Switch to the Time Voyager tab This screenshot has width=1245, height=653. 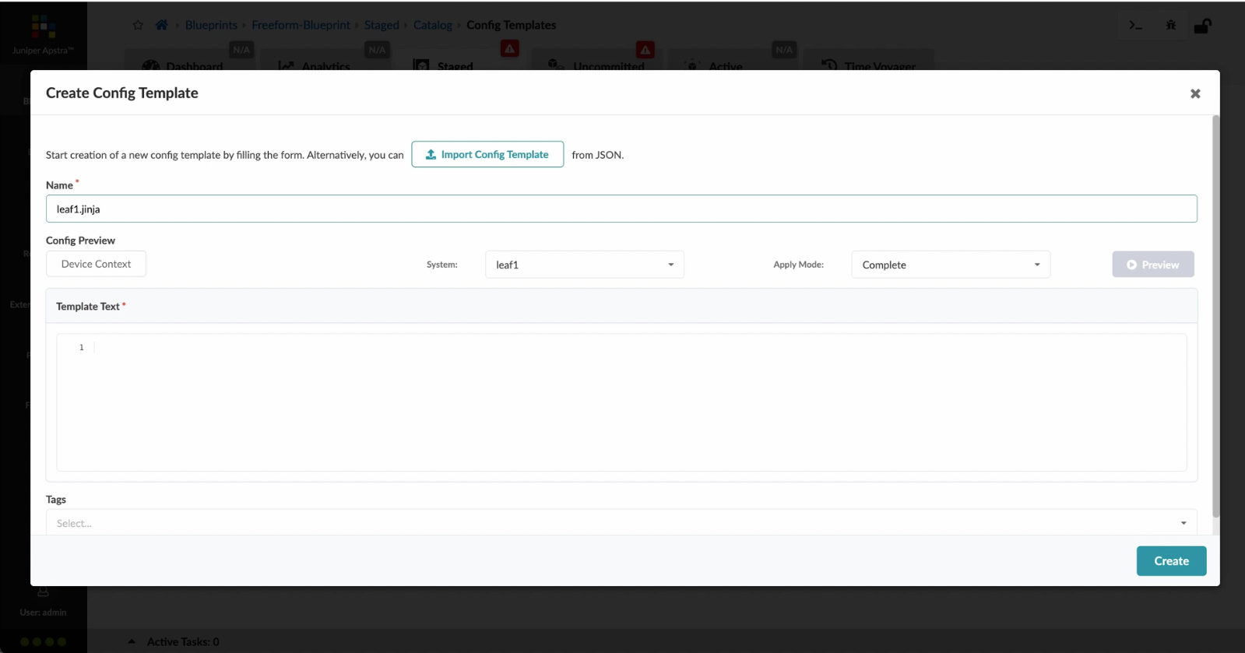(x=868, y=61)
